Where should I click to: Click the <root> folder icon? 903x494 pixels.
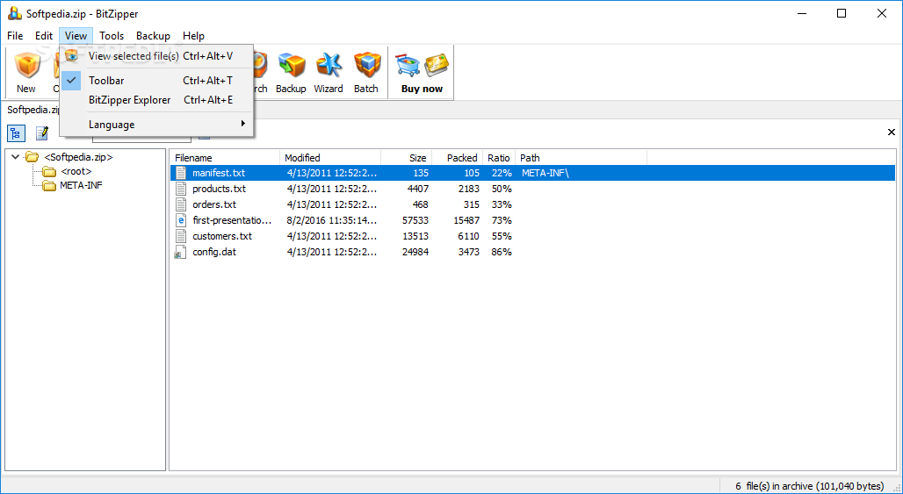49,171
